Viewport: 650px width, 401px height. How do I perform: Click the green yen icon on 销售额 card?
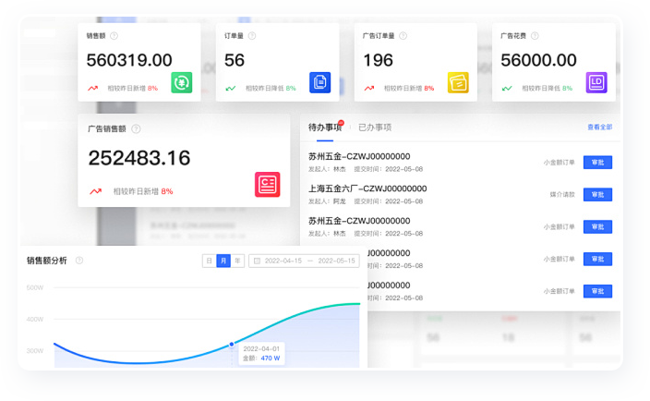coord(181,82)
